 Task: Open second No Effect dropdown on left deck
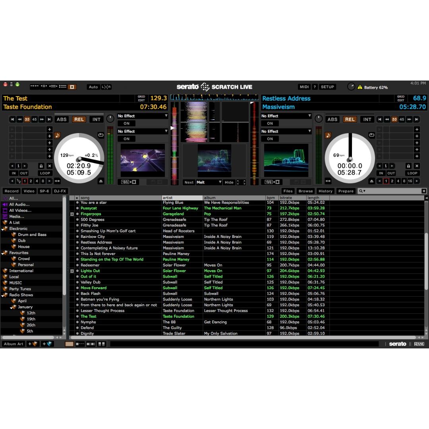coord(143,131)
